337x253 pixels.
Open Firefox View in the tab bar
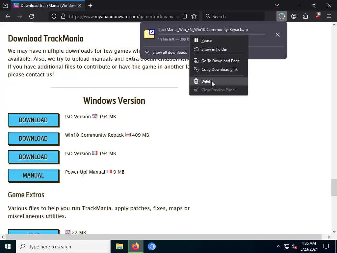tap(5, 6)
